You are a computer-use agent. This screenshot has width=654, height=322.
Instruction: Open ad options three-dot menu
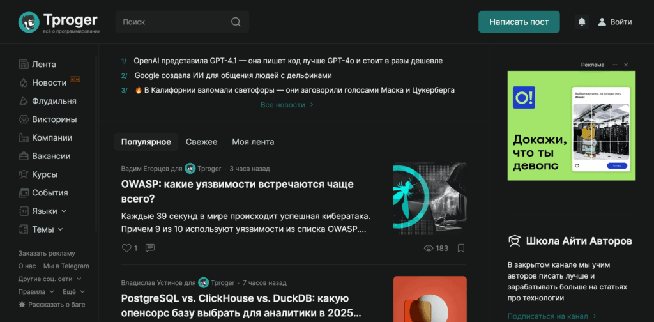614,65
